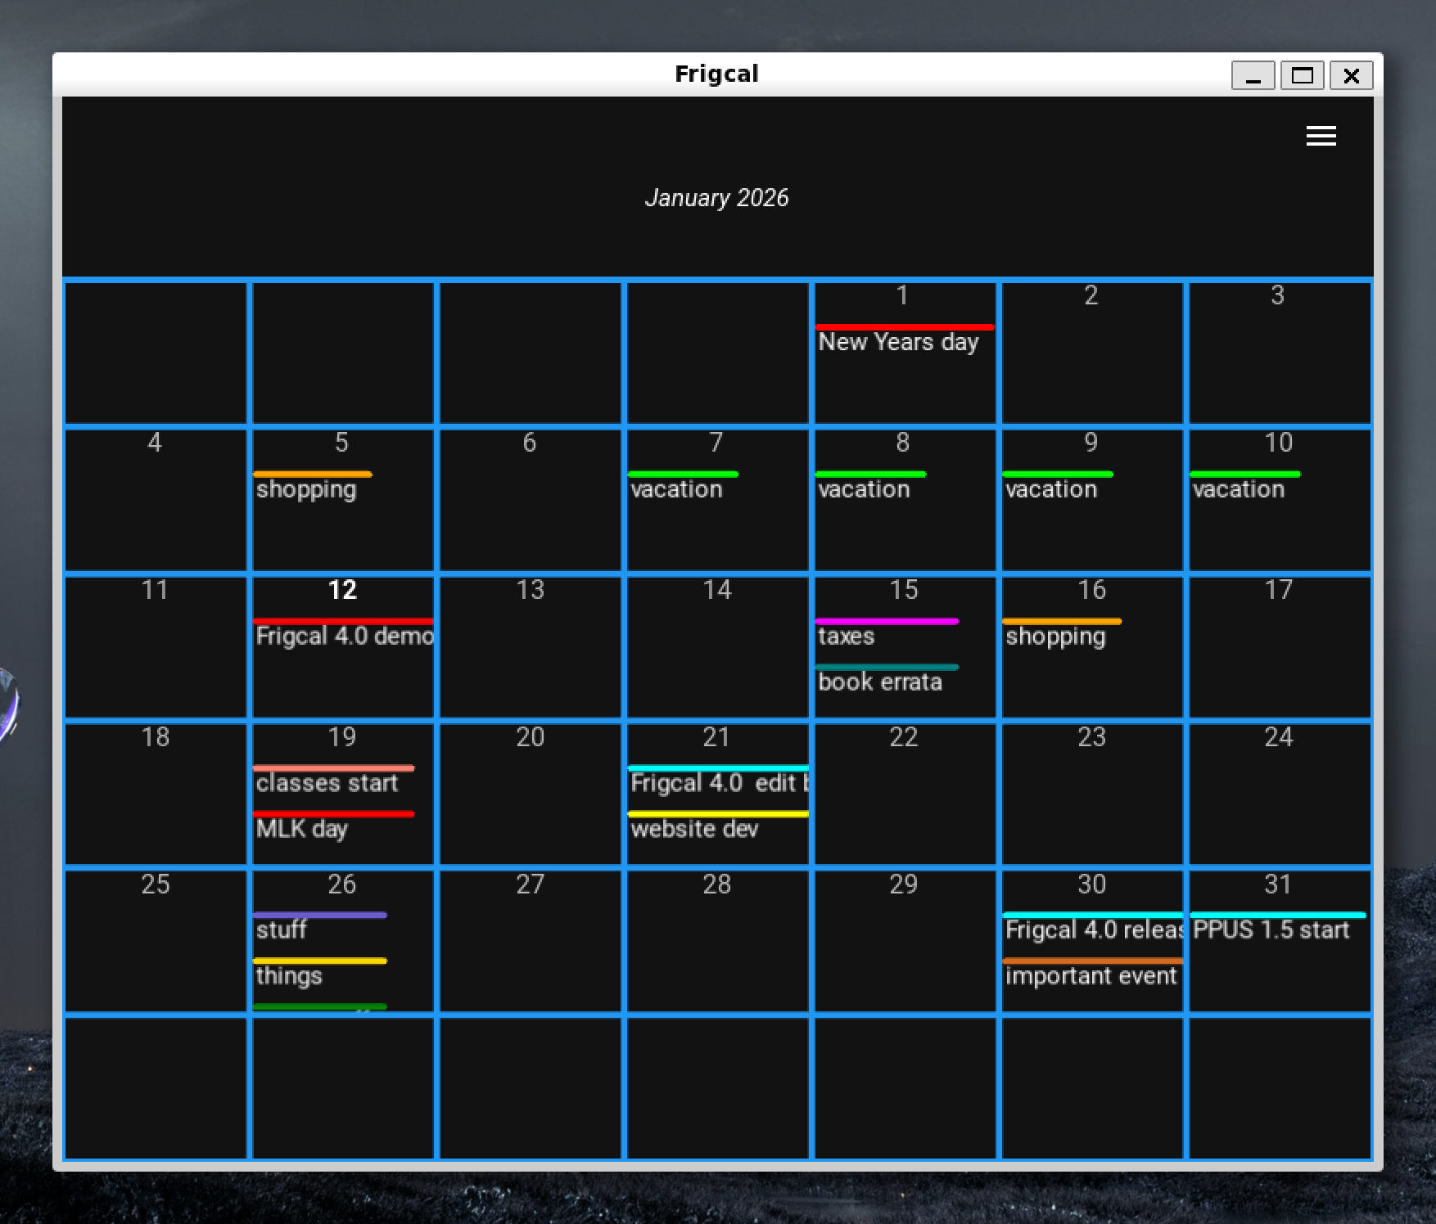Open the PPUS 1.5 start event

[1271, 930]
